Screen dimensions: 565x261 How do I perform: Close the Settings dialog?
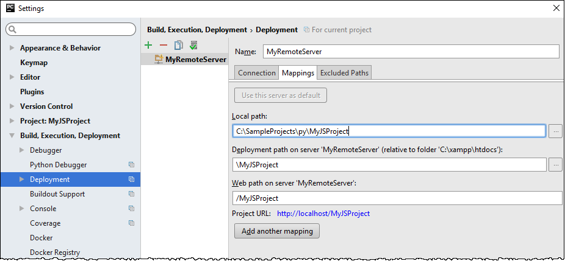pos(556,8)
